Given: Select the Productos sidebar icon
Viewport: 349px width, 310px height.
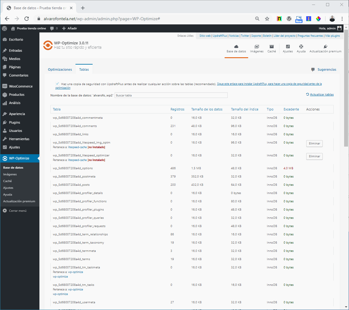Looking at the screenshot, I should (x=7, y=95).
